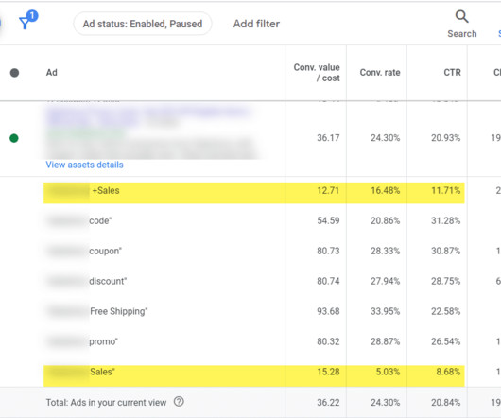Open help icon beside Total Ads row
The image size is (501, 418).
click(x=179, y=402)
